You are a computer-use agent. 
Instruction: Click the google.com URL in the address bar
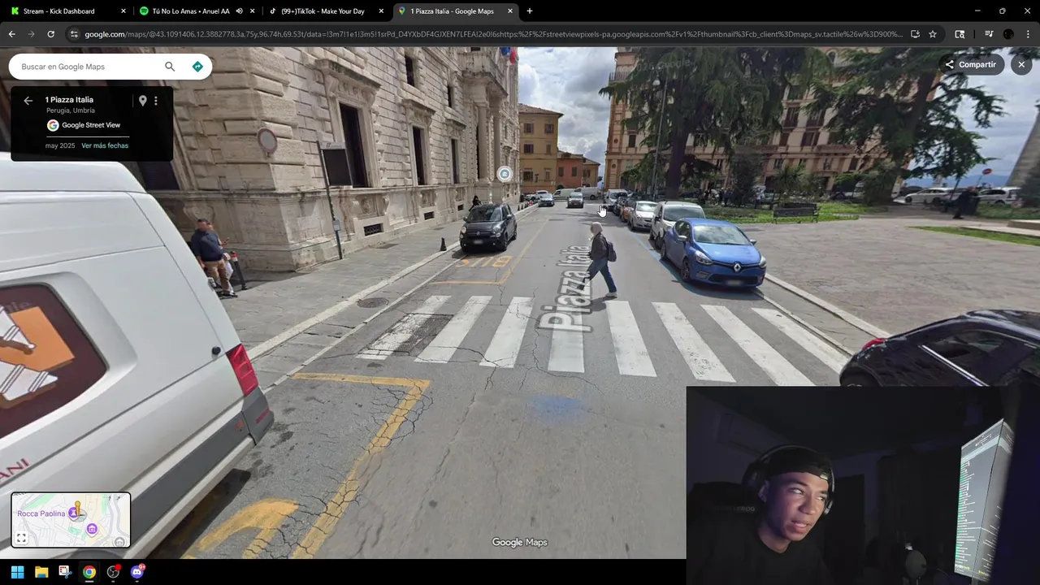tap(494, 34)
